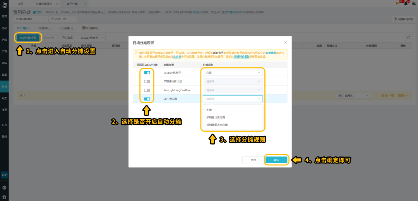This screenshot has width=418, height=201.
Task: Click the 关闭 button in dialog
Action: click(x=253, y=160)
